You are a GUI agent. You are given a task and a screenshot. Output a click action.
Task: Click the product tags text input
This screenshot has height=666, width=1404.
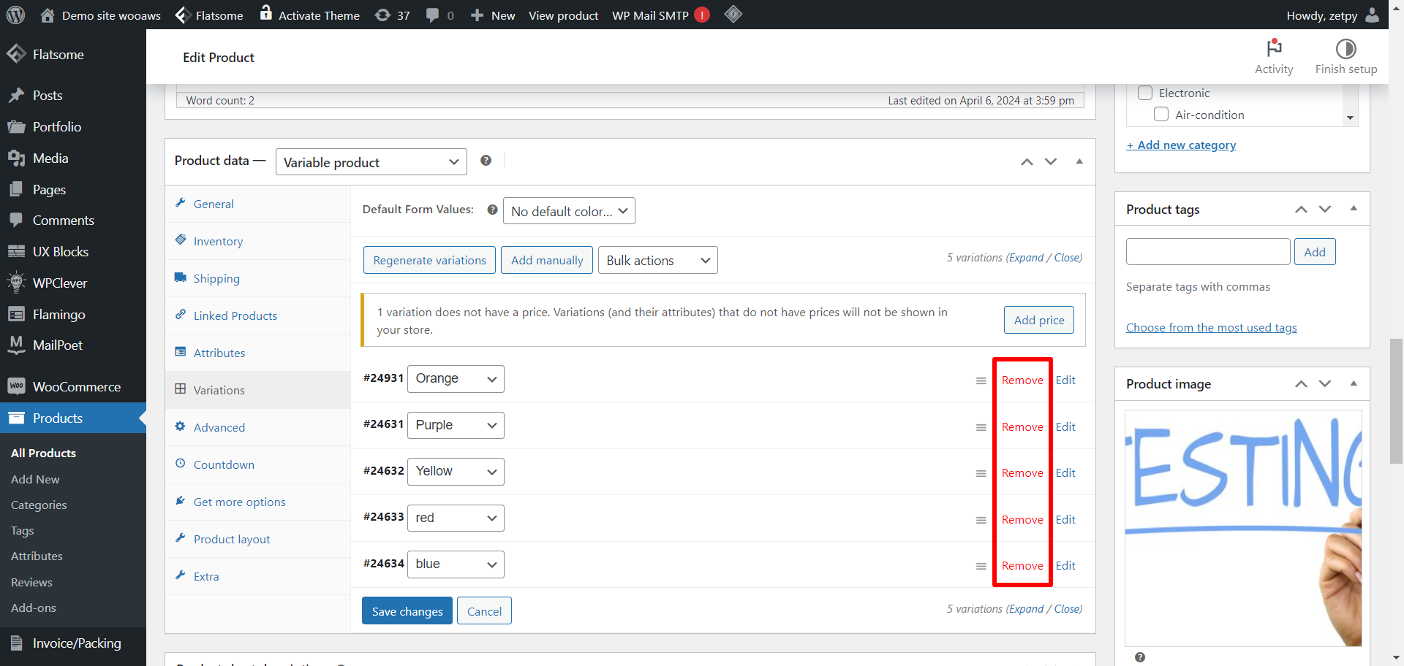click(x=1208, y=252)
